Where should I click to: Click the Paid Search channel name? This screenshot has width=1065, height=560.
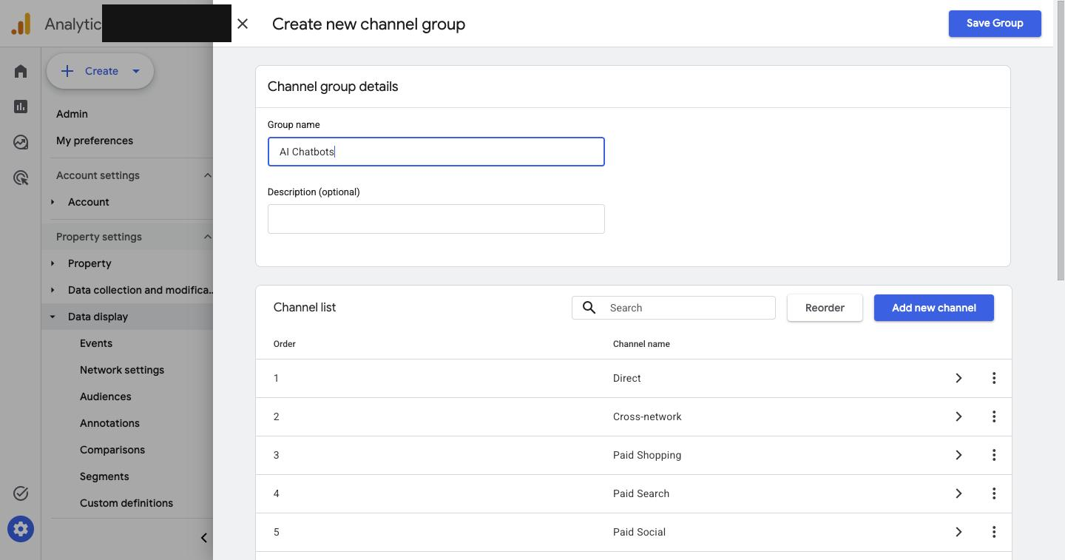click(641, 493)
